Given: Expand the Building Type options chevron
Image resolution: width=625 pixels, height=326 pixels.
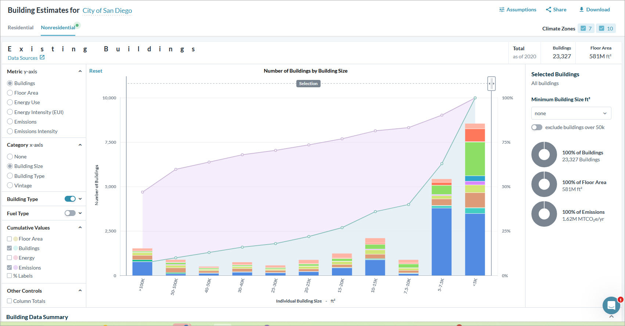Looking at the screenshot, I should [x=80, y=199].
